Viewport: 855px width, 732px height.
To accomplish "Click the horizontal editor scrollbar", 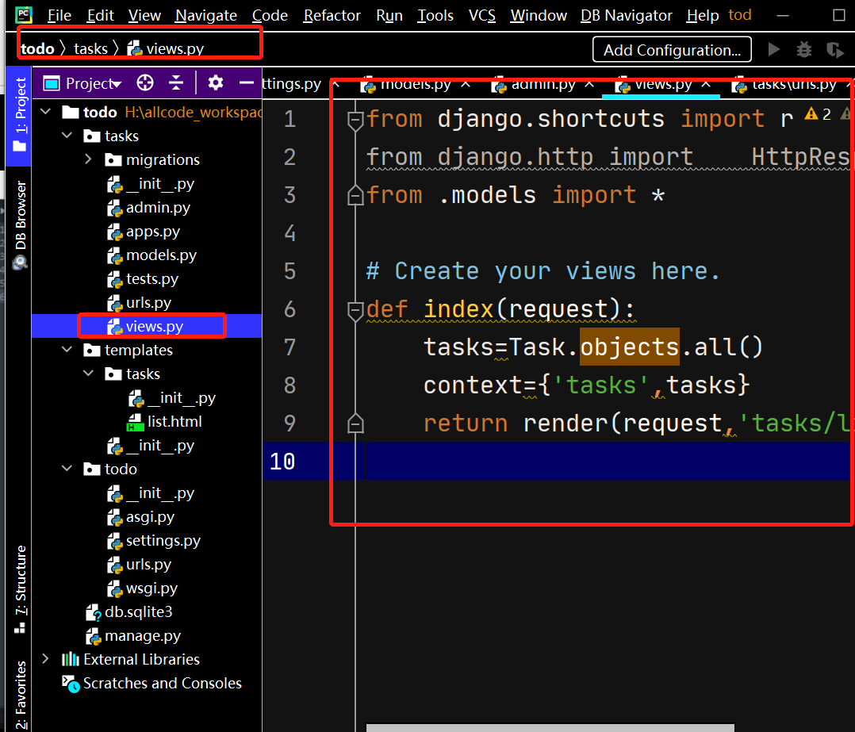I will 550,728.
